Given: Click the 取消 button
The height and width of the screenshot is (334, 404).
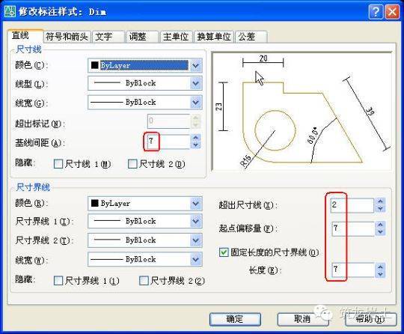Looking at the screenshot, I should pyautogui.click(x=303, y=319).
